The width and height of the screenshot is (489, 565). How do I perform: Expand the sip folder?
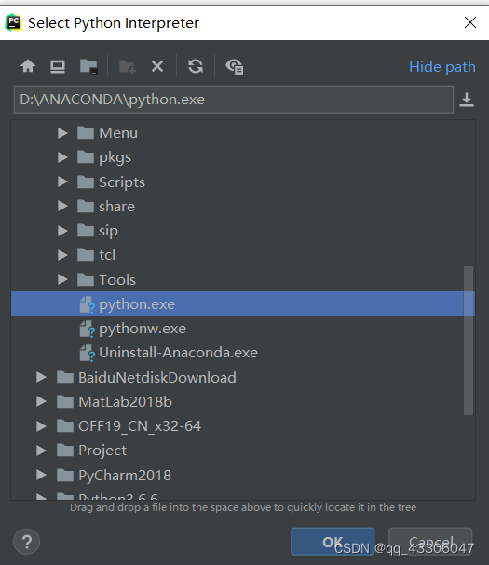coord(62,231)
